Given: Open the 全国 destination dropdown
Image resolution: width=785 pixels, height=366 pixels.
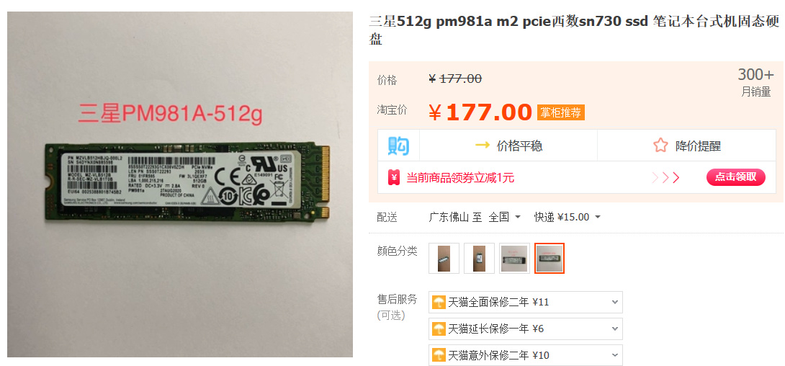Looking at the screenshot, I should click(x=505, y=217).
